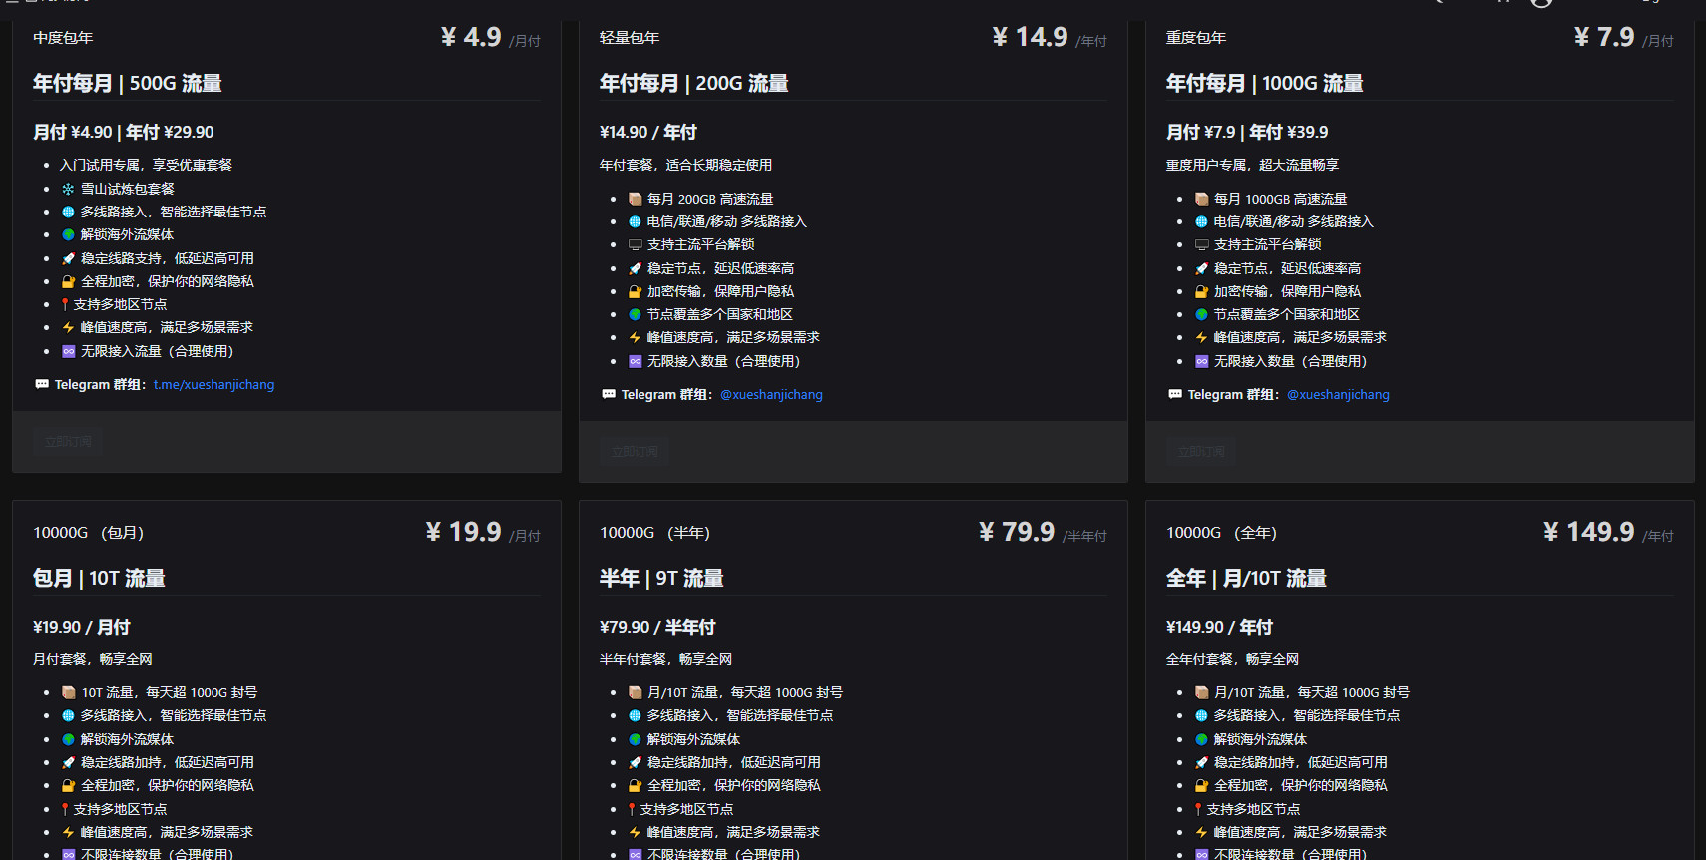Click speech bubble icon in 重度包年 Telegram row
Image resolution: width=1706 pixels, height=860 pixels.
point(1175,394)
